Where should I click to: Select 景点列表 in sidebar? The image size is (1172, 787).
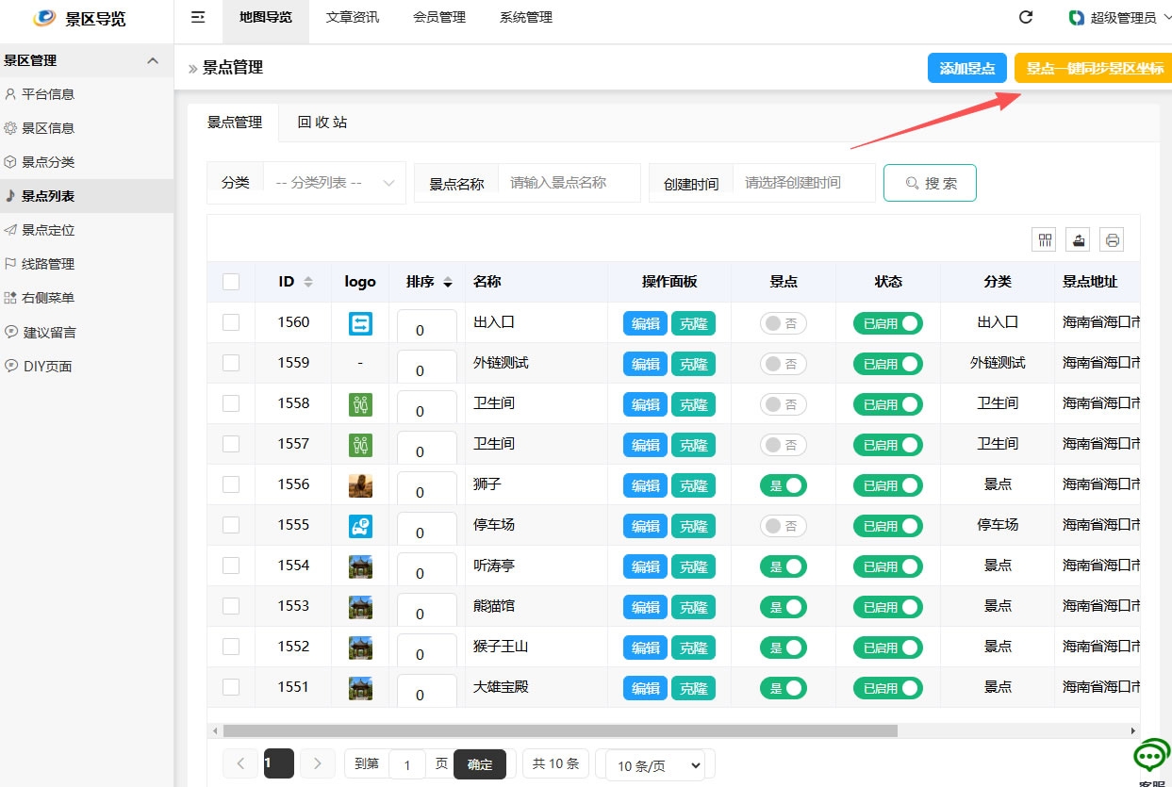(x=87, y=196)
